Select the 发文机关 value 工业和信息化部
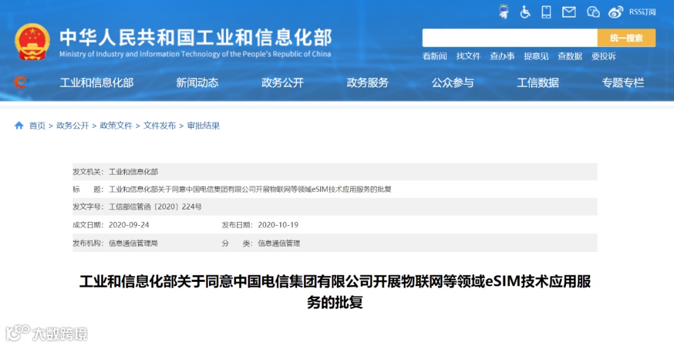The width and height of the screenshot is (674, 346). pos(134,171)
